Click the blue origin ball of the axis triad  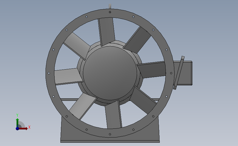pos(17,128)
